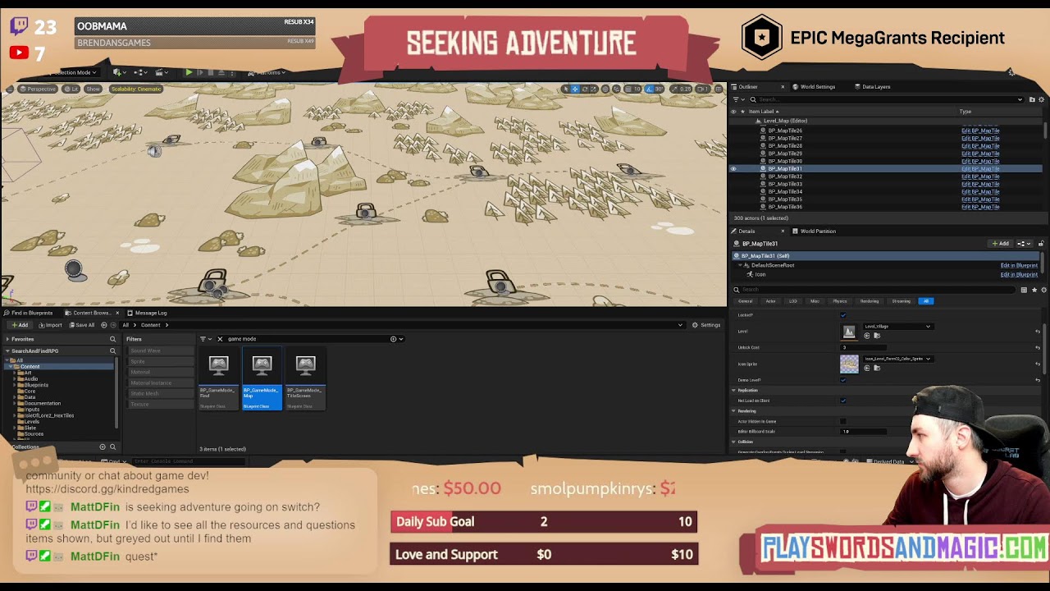This screenshot has height=591, width=1050.
Task: Toggle the Demo Level? checkbox
Action: click(843, 380)
